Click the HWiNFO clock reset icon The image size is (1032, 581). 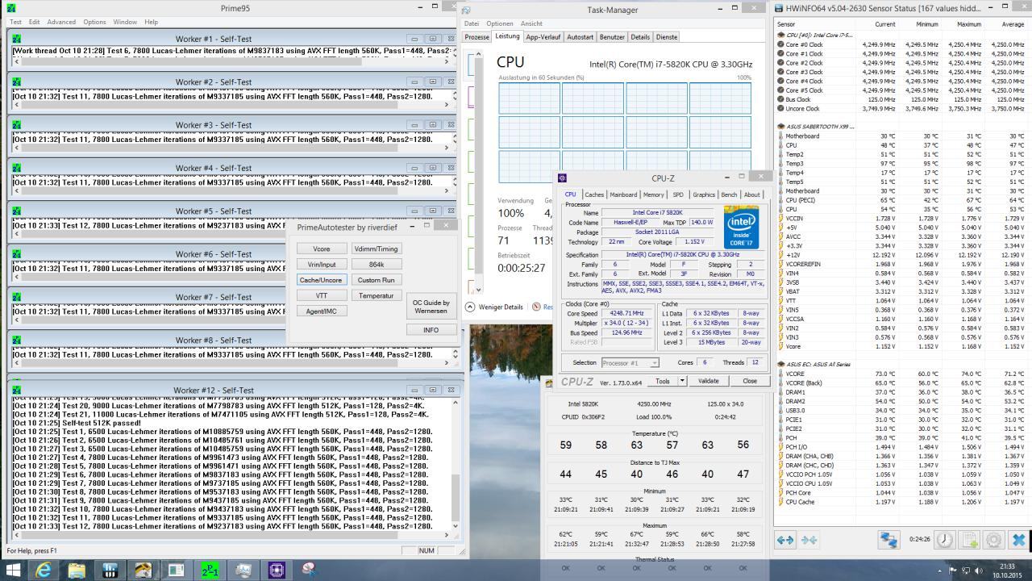click(x=944, y=540)
